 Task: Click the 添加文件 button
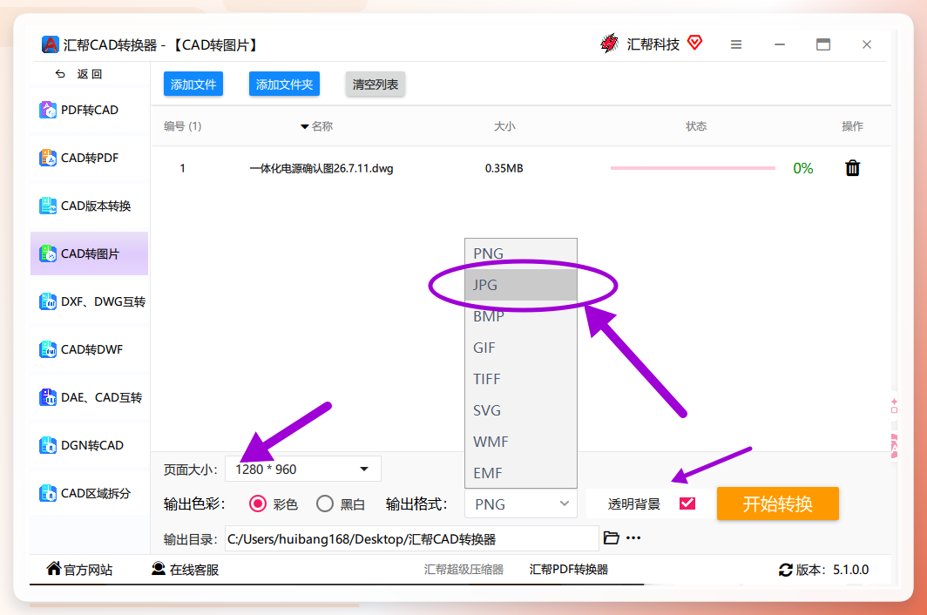pyautogui.click(x=193, y=84)
